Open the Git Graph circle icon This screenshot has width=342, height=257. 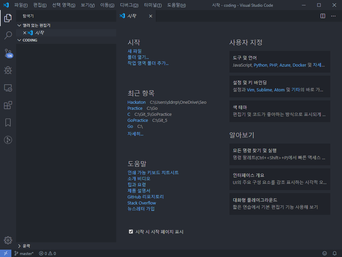click(8, 140)
